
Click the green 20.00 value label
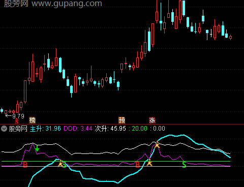pyautogui.click(x=140, y=129)
